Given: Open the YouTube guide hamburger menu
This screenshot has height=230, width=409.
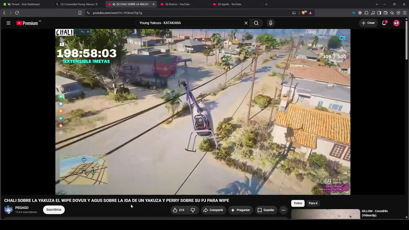Looking at the screenshot, I should (x=9, y=23).
